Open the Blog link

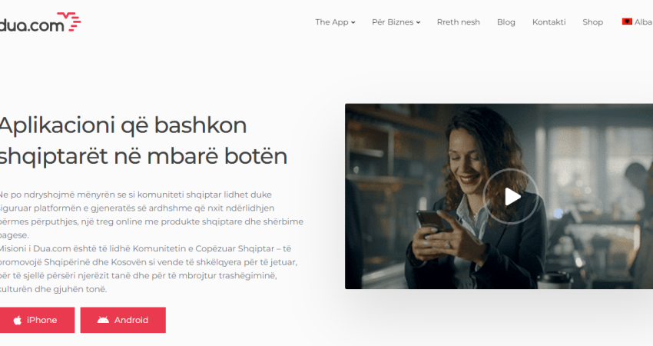(506, 22)
